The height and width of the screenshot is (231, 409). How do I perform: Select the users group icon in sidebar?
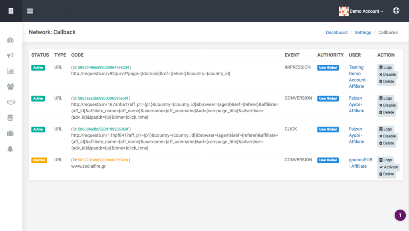pos(10,86)
